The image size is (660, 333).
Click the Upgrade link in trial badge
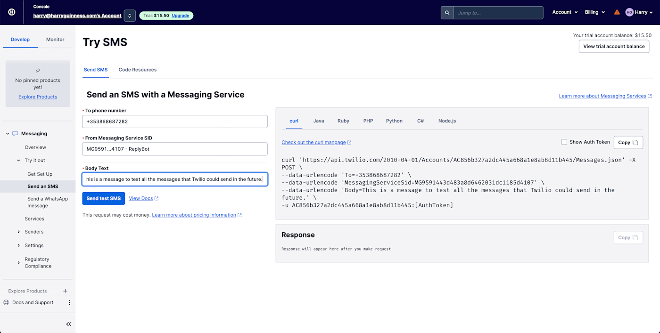pos(180,16)
